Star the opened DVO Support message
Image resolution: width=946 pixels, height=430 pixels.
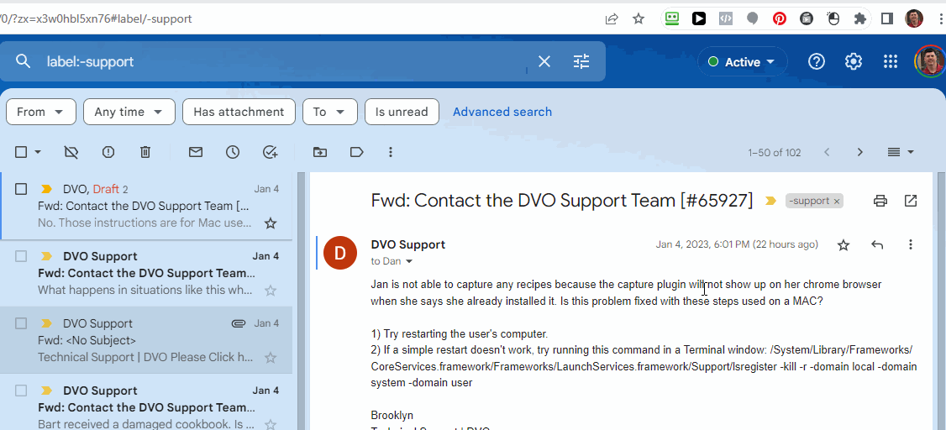click(x=844, y=245)
